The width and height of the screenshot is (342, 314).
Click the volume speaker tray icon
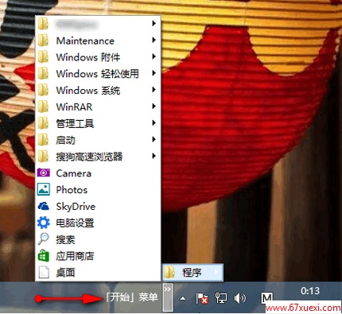point(239,298)
